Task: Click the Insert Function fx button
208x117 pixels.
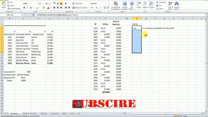Action: 33,15
